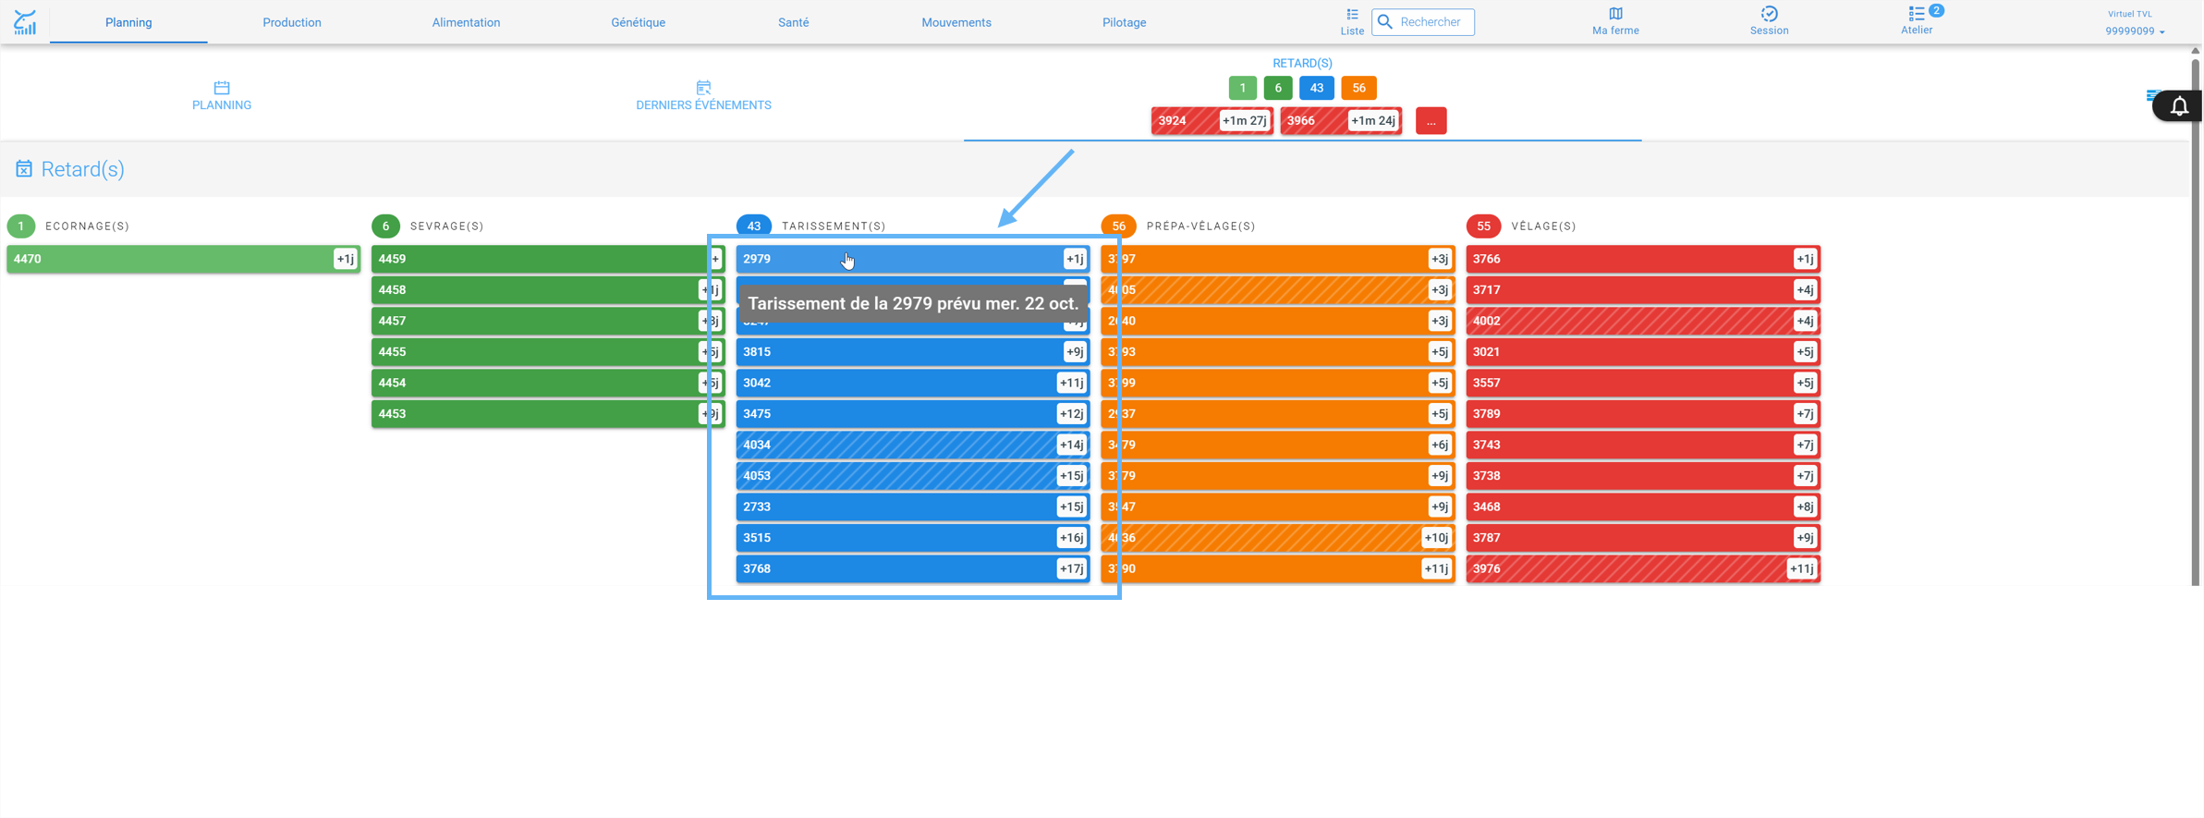Click the magnifier search icon
This screenshot has width=2204, height=818.
coord(1384,22)
